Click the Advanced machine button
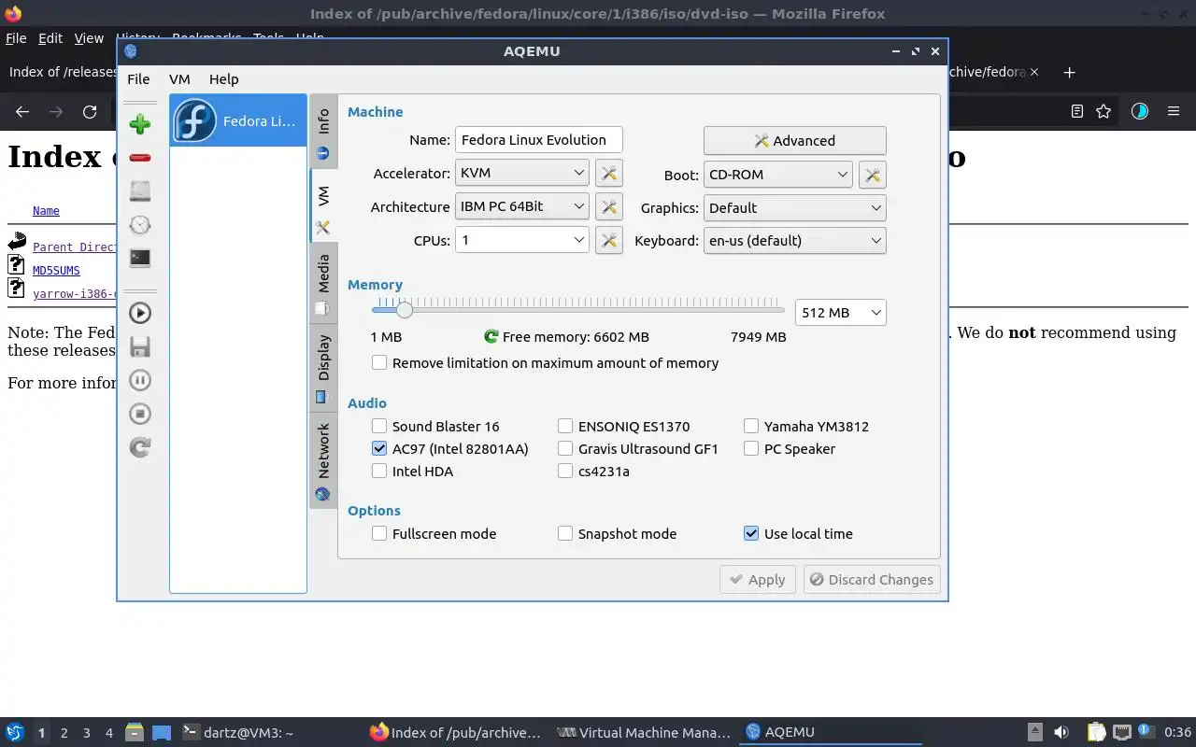The height and width of the screenshot is (747, 1196). tap(794, 140)
